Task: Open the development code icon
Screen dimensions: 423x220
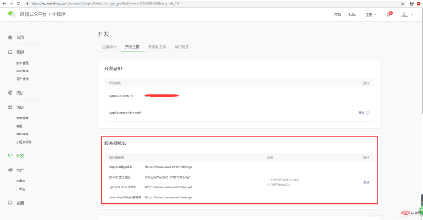Action: point(10,155)
